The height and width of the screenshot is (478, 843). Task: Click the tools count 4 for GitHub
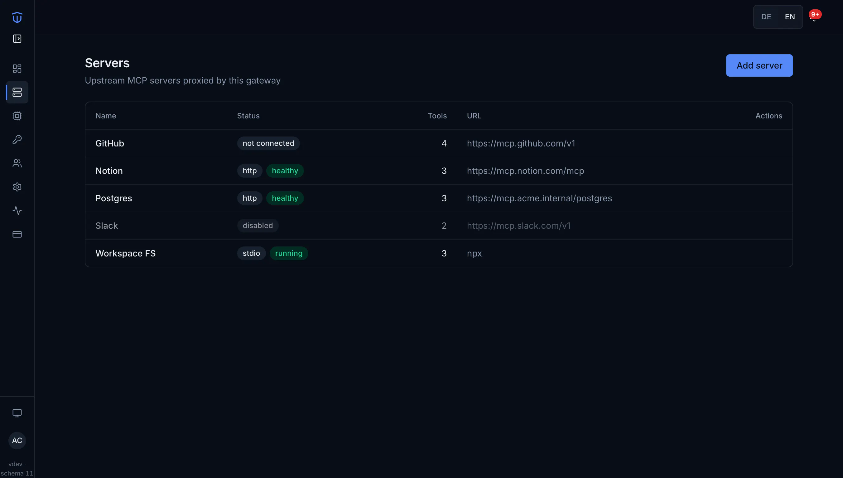[444, 143]
